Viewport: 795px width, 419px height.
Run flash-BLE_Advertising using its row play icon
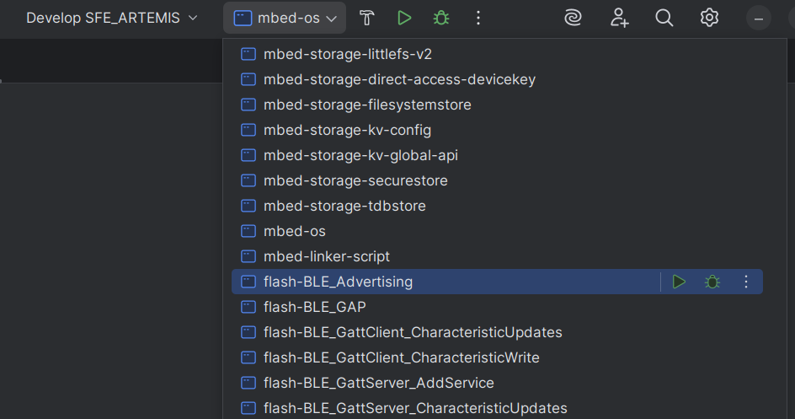pyautogui.click(x=679, y=282)
